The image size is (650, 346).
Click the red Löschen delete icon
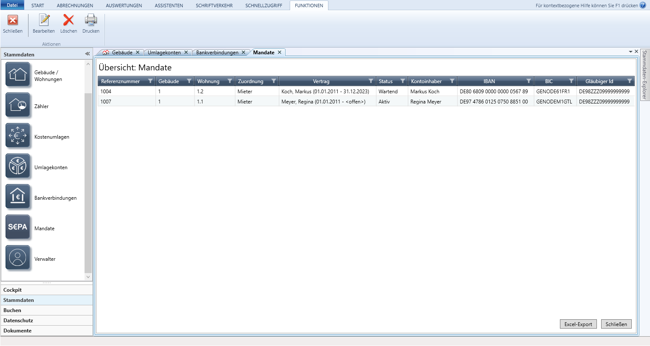(68, 20)
